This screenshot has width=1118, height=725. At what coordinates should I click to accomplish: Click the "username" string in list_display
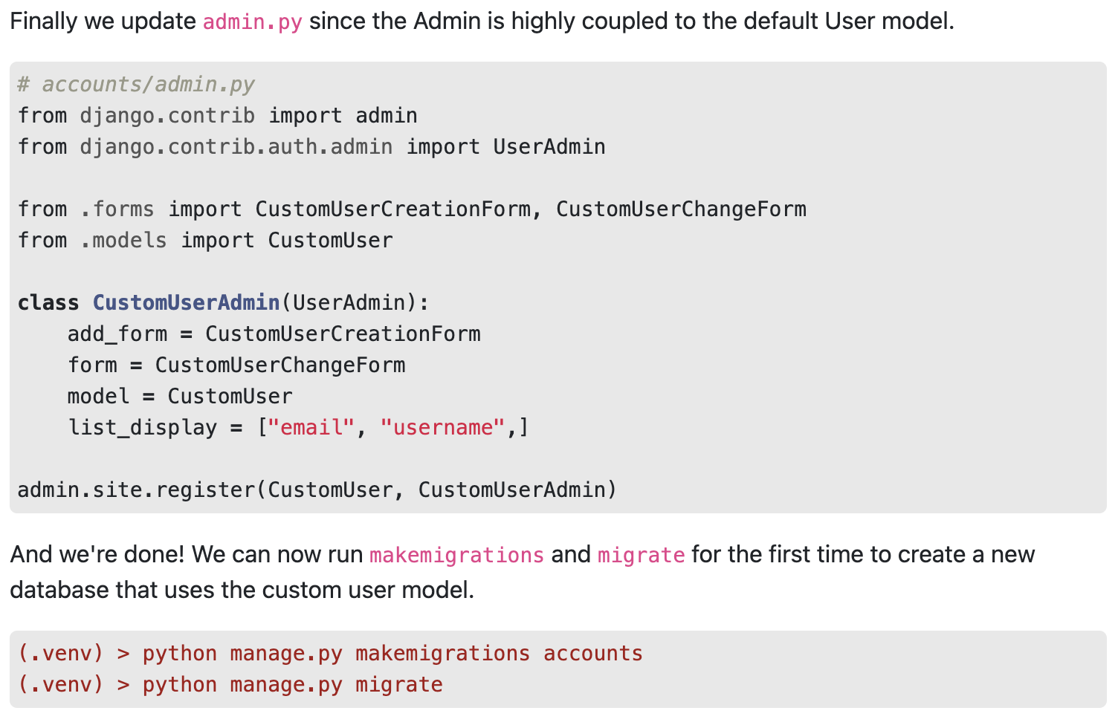tap(442, 428)
